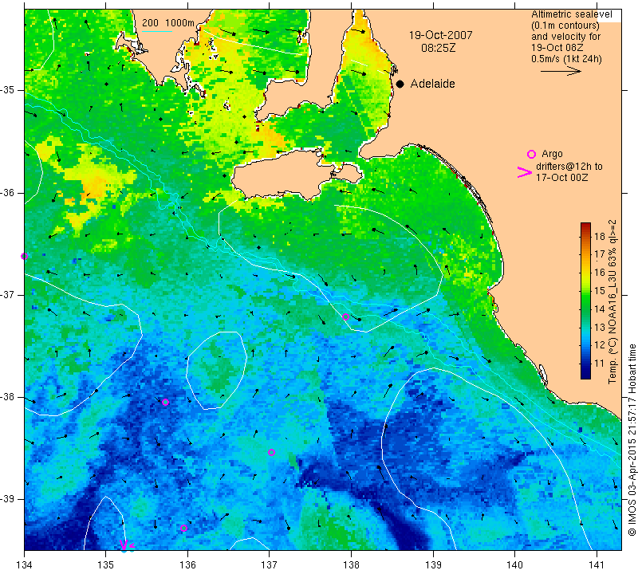Click the 11 tick label on the color bar

coord(600,364)
